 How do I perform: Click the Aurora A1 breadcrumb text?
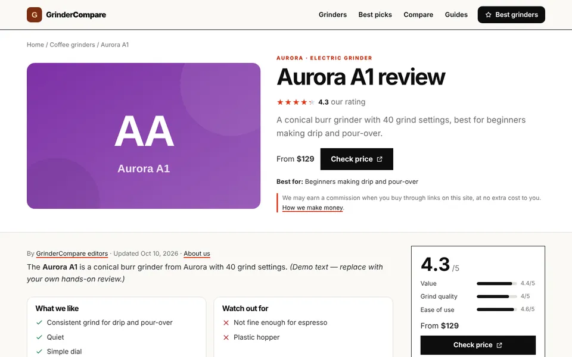point(114,45)
